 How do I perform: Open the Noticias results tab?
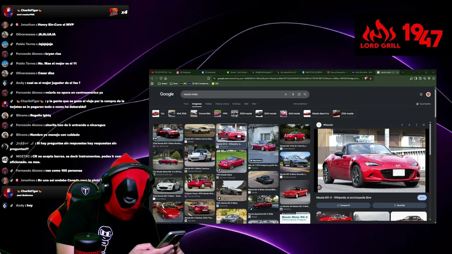(237, 104)
